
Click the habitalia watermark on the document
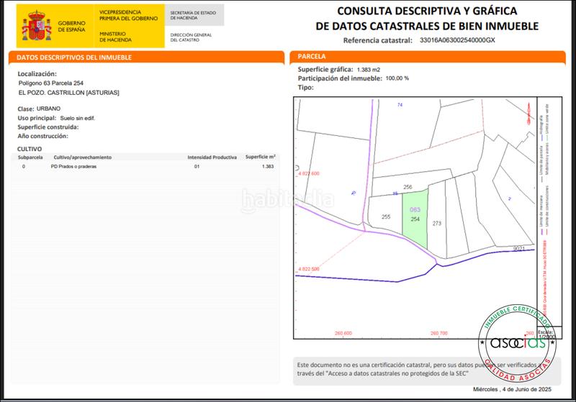tap(287, 197)
